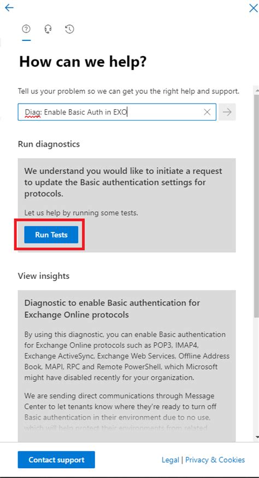Open the Legal link
The height and width of the screenshot is (478, 259).
tap(170, 459)
